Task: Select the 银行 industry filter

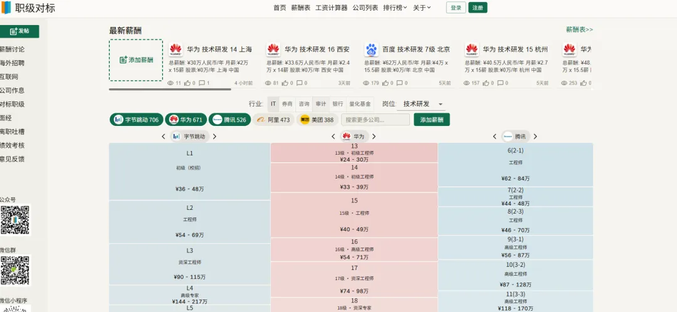Action: 338,104
